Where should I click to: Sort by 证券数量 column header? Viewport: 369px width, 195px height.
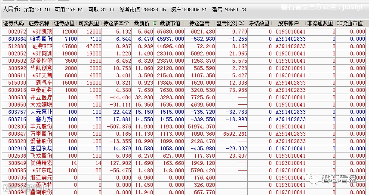(x=64, y=24)
